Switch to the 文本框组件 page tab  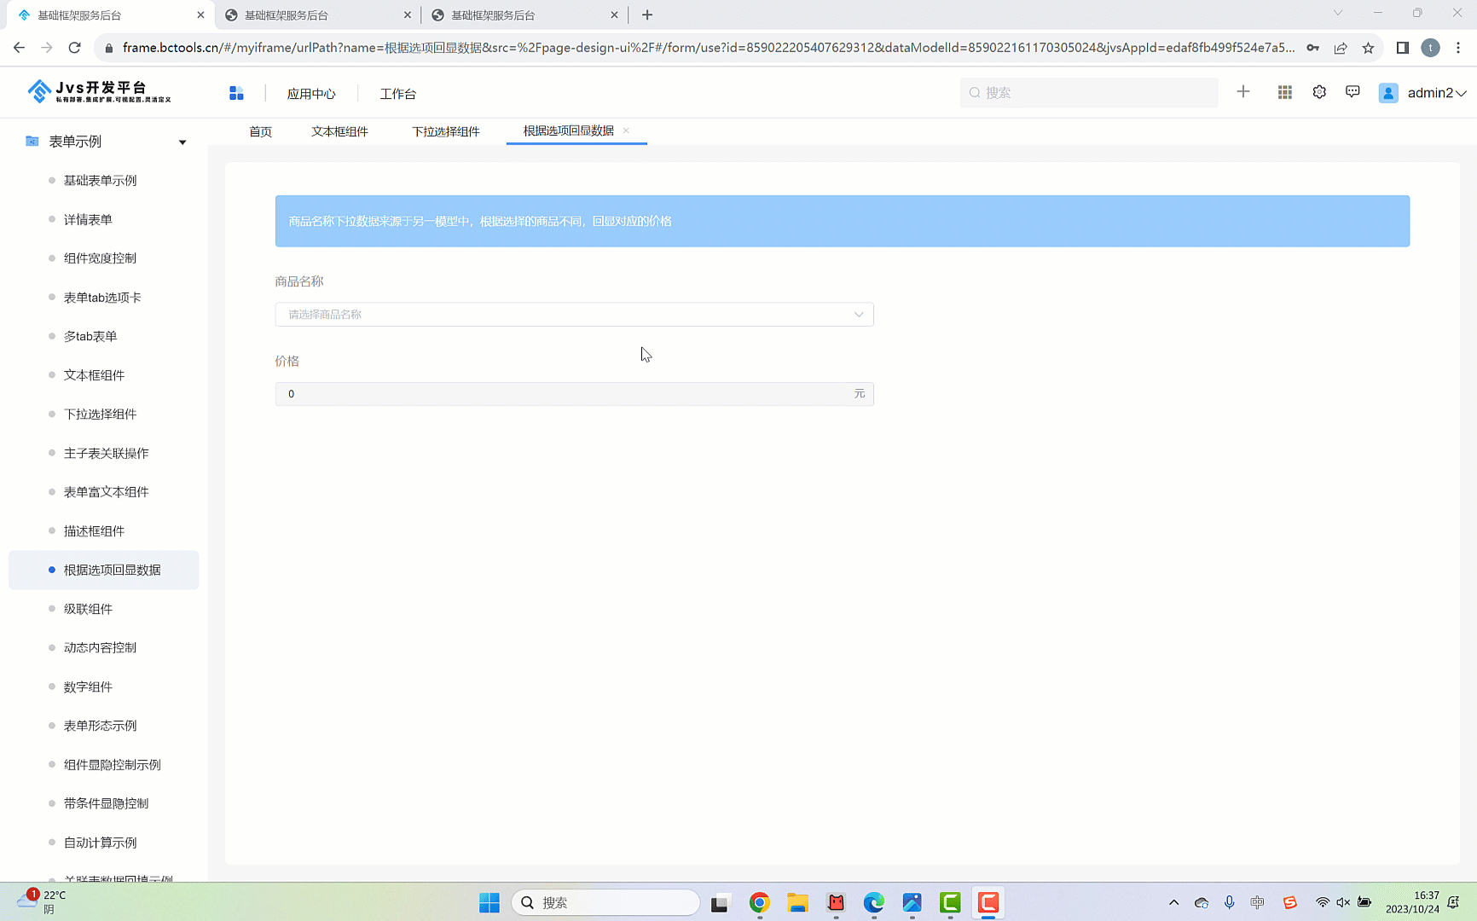coord(339,131)
